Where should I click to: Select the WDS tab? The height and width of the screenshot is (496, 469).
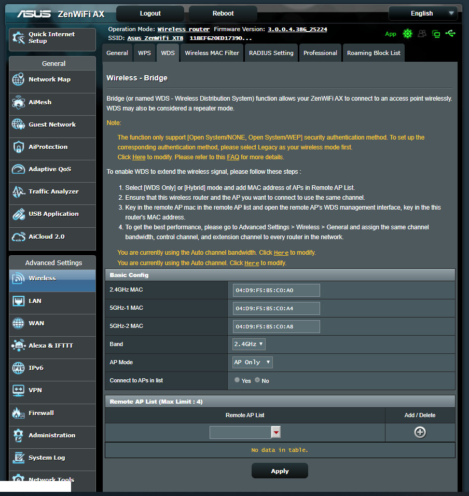click(x=168, y=53)
